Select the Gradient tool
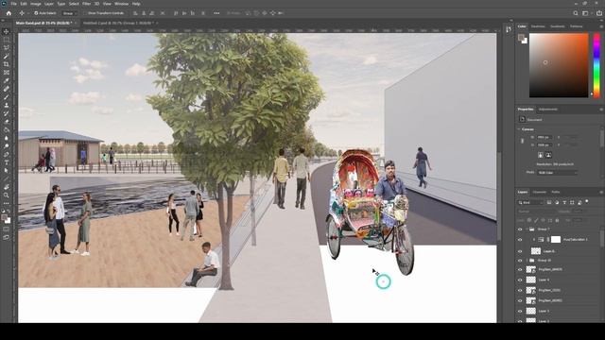Viewport: 605px width, 340px height. (6, 130)
